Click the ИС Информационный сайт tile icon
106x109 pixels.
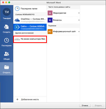point(50,32)
